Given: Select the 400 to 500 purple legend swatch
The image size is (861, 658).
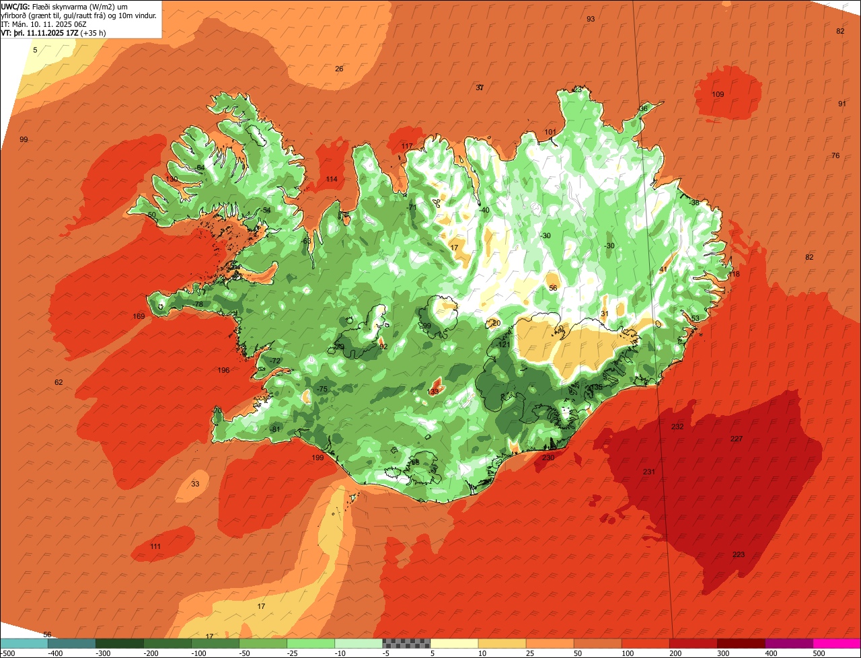Looking at the screenshot, I should (x=788, y=643).
